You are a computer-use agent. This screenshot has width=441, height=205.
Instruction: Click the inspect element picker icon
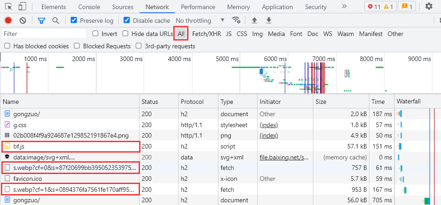point(9,7)
